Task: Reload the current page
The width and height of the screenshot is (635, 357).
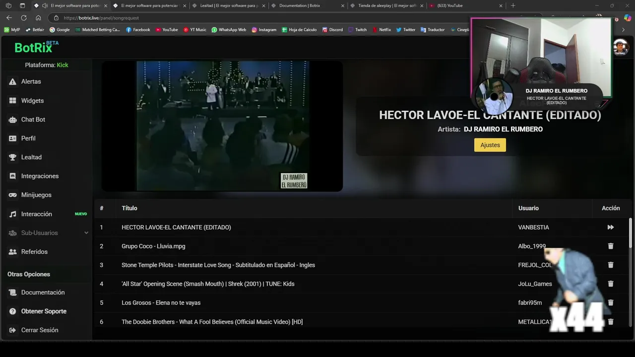Action: click(23, 18)
